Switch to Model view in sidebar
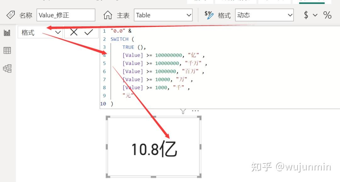 pos(7,67)
